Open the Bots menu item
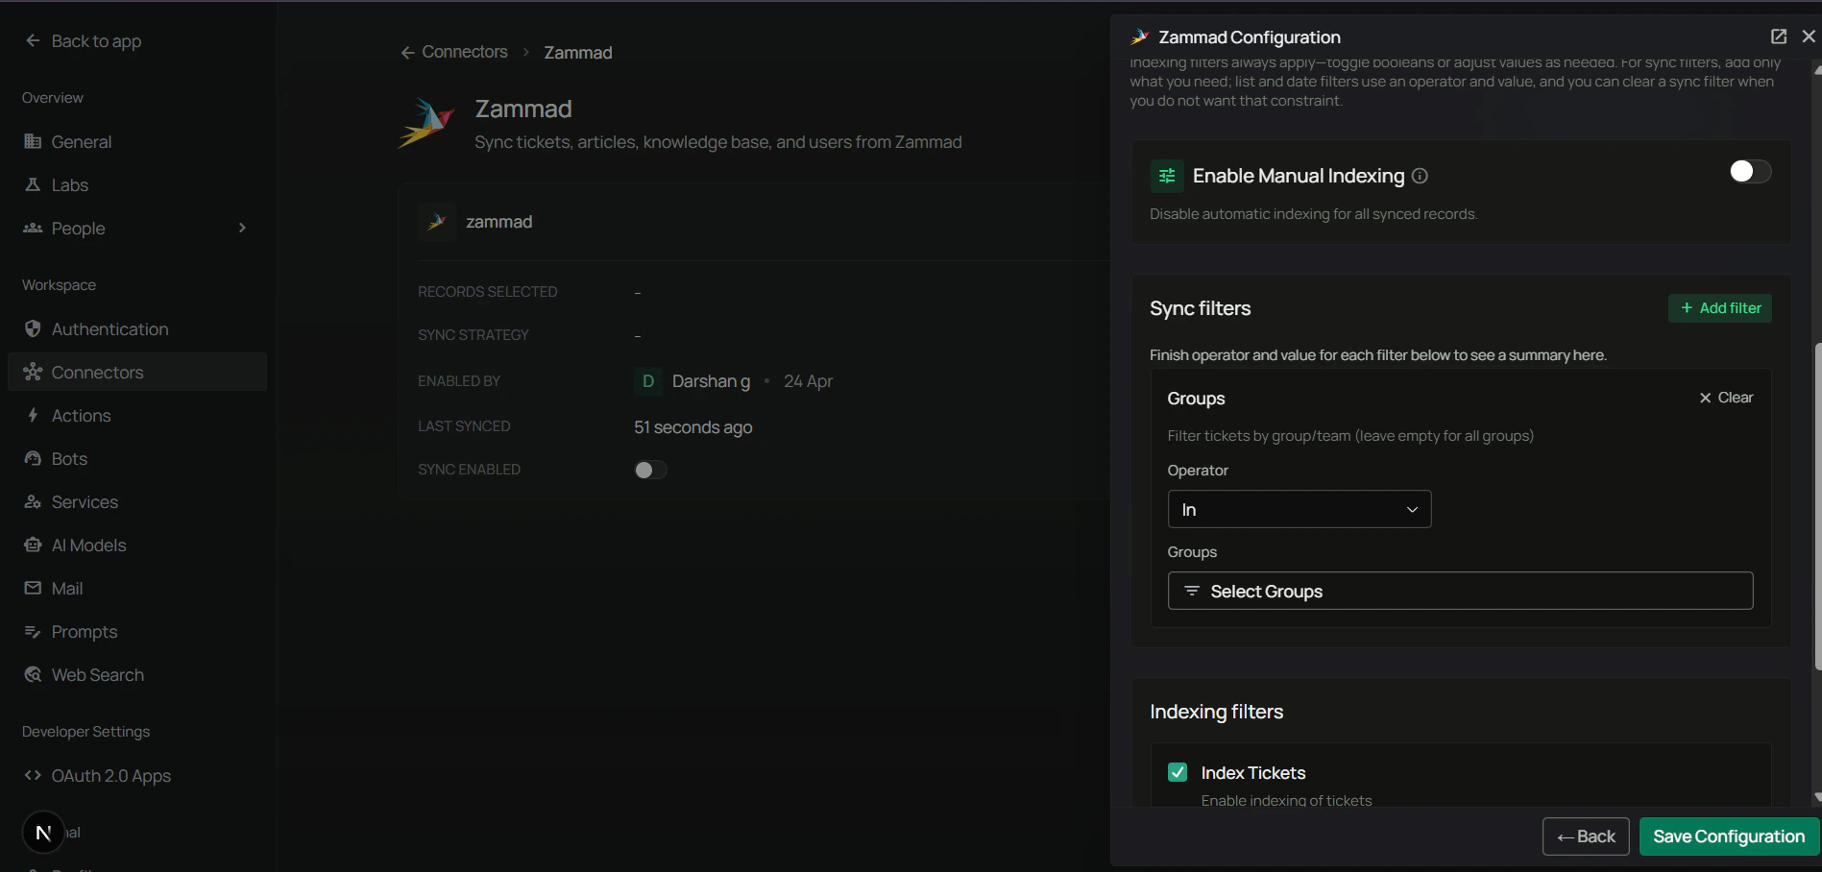1822x872 pixels. coord(137,458)
